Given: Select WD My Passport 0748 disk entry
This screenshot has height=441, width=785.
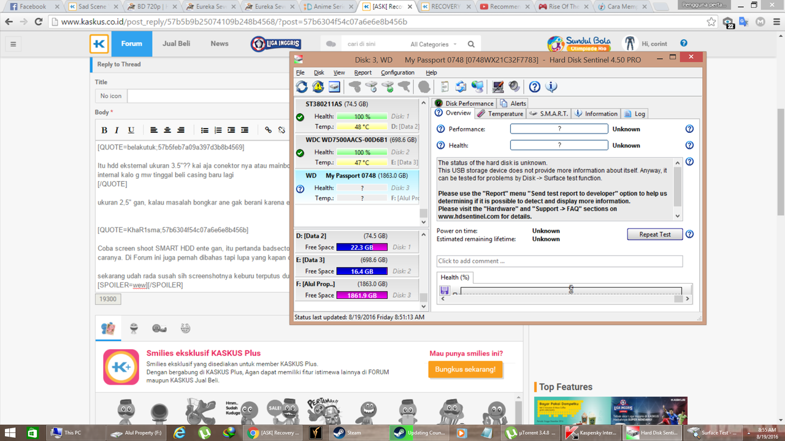Looking at the screenshot, I should [357, 186].
